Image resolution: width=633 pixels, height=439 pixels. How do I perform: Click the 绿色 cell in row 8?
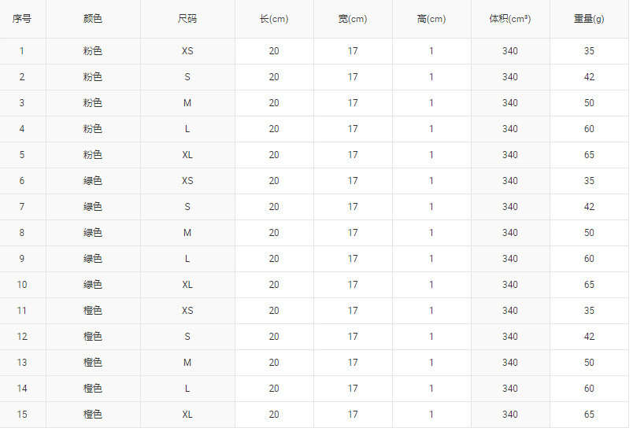coord(93,233)
